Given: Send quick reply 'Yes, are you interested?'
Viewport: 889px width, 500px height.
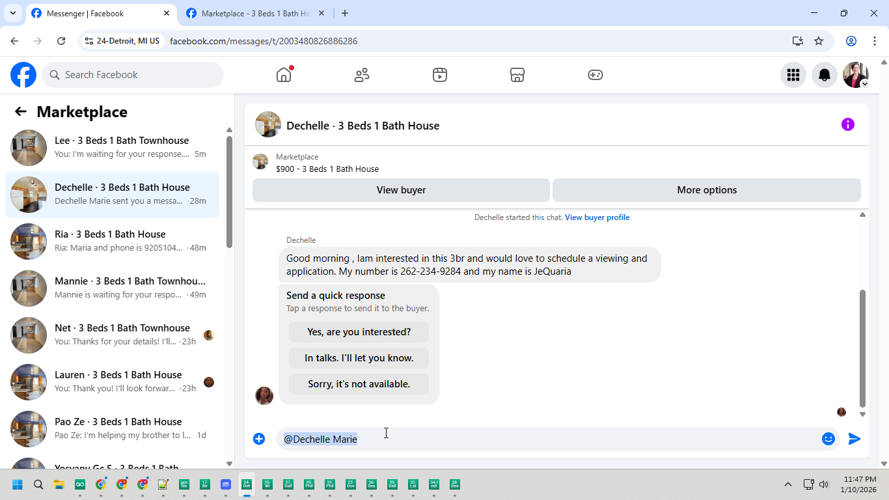Looking at the screenshot, I should coord(359,332).
